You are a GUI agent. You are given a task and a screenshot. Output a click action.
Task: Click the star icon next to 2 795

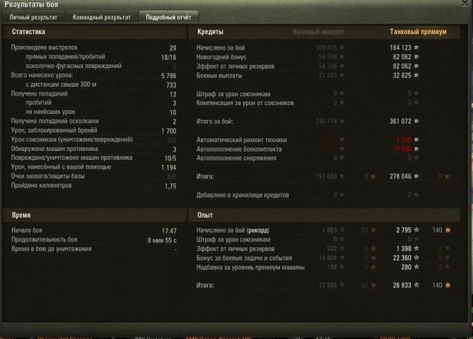click(x=416, y=230)
